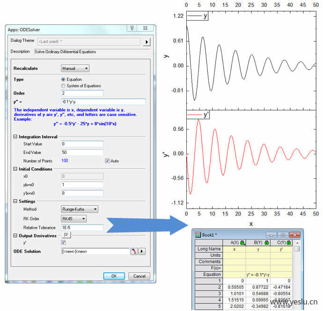Click the Equation row header in Book1
323x311 pixels.
(209, 275)
